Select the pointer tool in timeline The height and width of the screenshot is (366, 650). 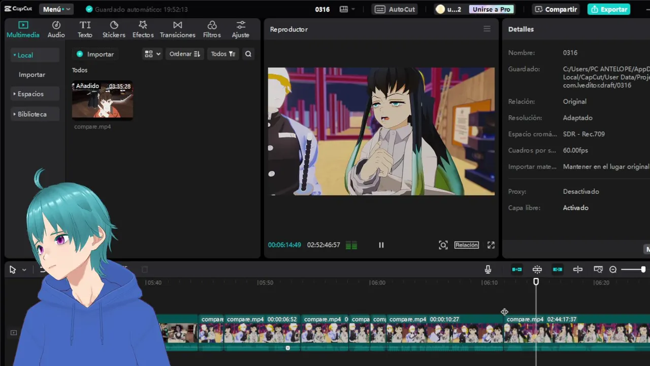click(x=13, y=270)
